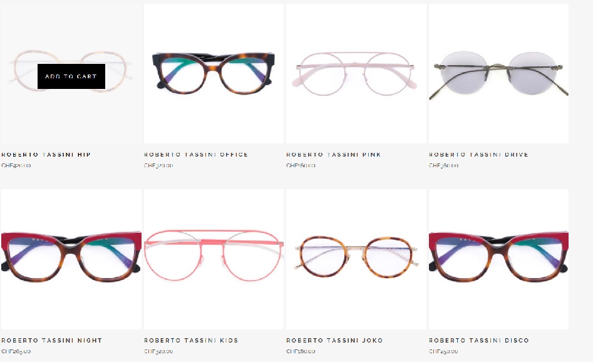Click the Add to Cart button
593x362 pixels.
click(x=71, y=76)
